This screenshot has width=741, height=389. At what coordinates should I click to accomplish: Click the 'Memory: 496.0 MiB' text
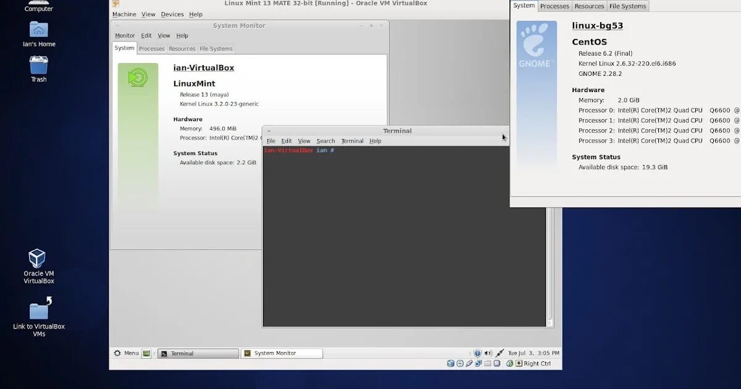coord(208,128)
